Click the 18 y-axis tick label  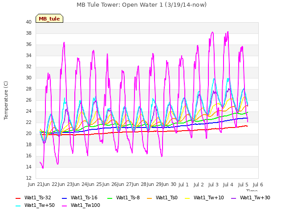click(x=28, y=144)
